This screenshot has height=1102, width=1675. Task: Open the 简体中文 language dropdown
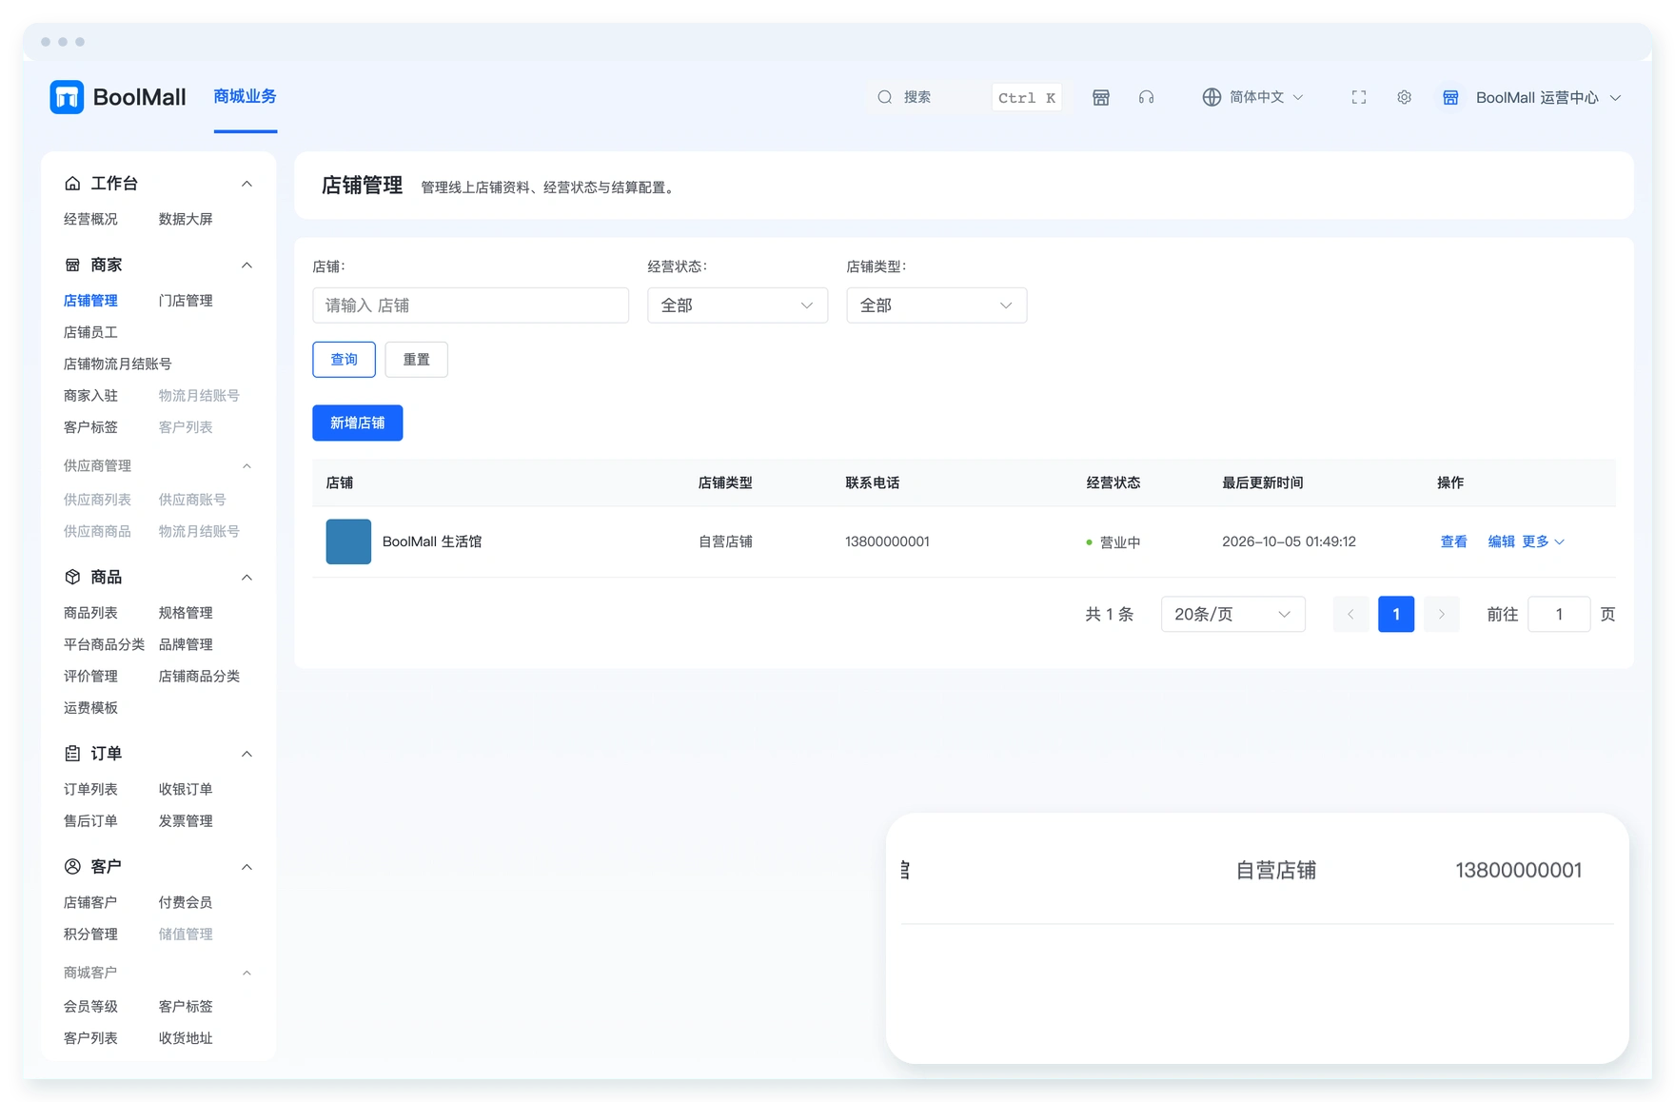tap(1253, 97)
